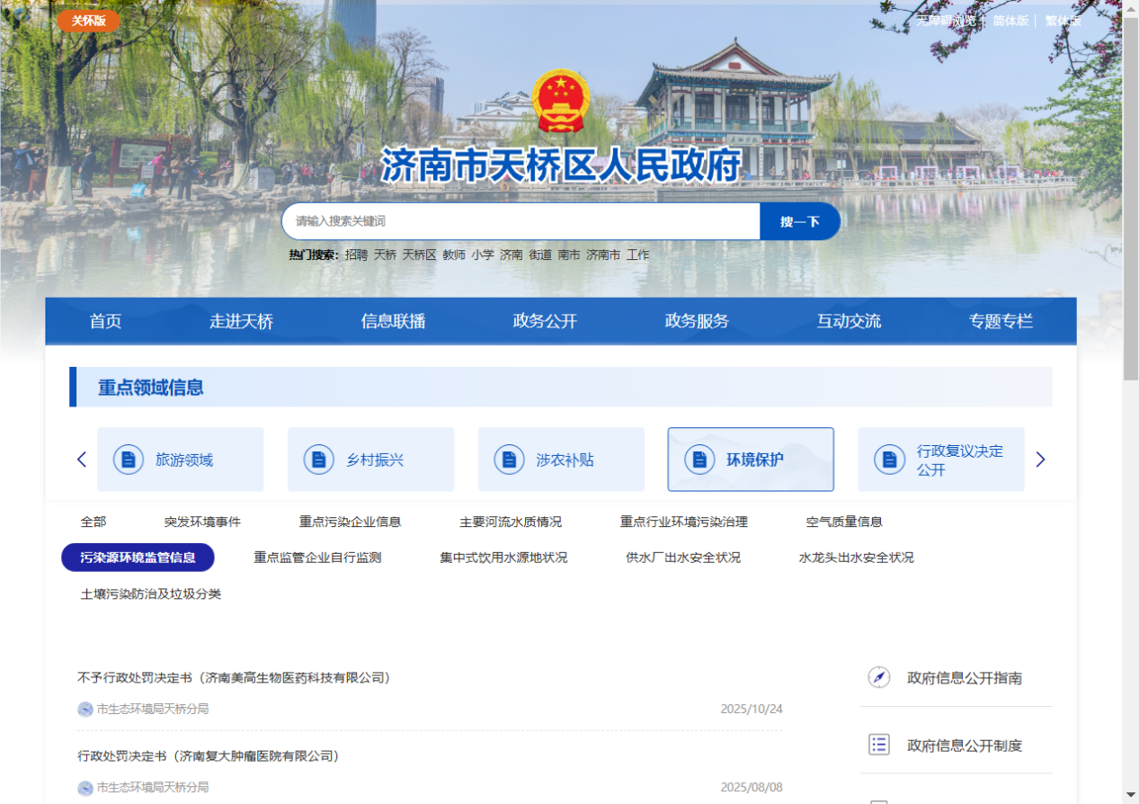The image size is (1139, 804).
Task: Click the document icon beside 环境保护
Action: 699,460
